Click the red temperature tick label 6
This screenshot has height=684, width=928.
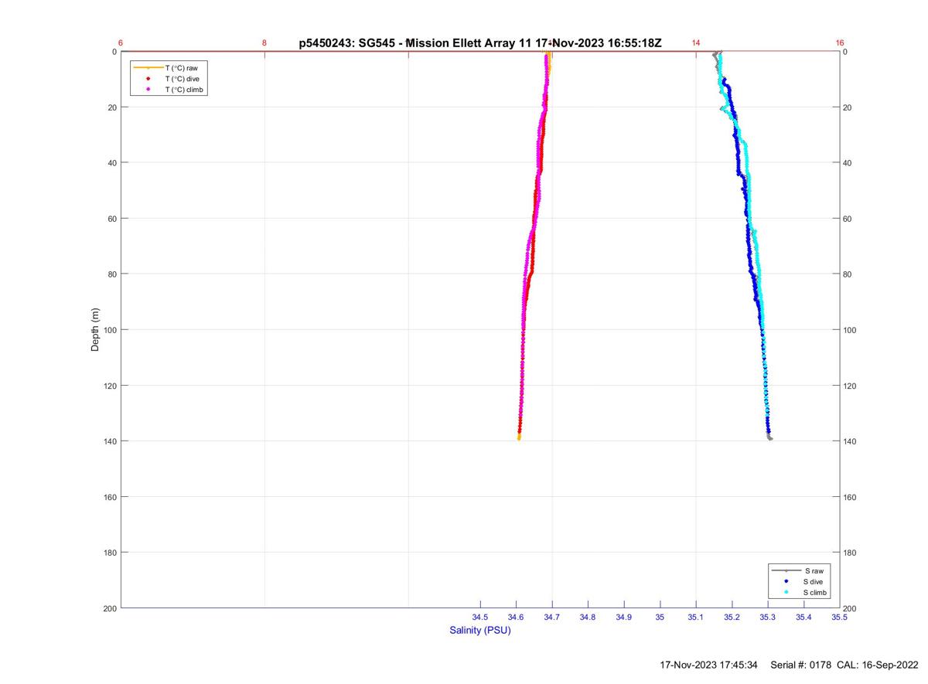click(121, 43)
